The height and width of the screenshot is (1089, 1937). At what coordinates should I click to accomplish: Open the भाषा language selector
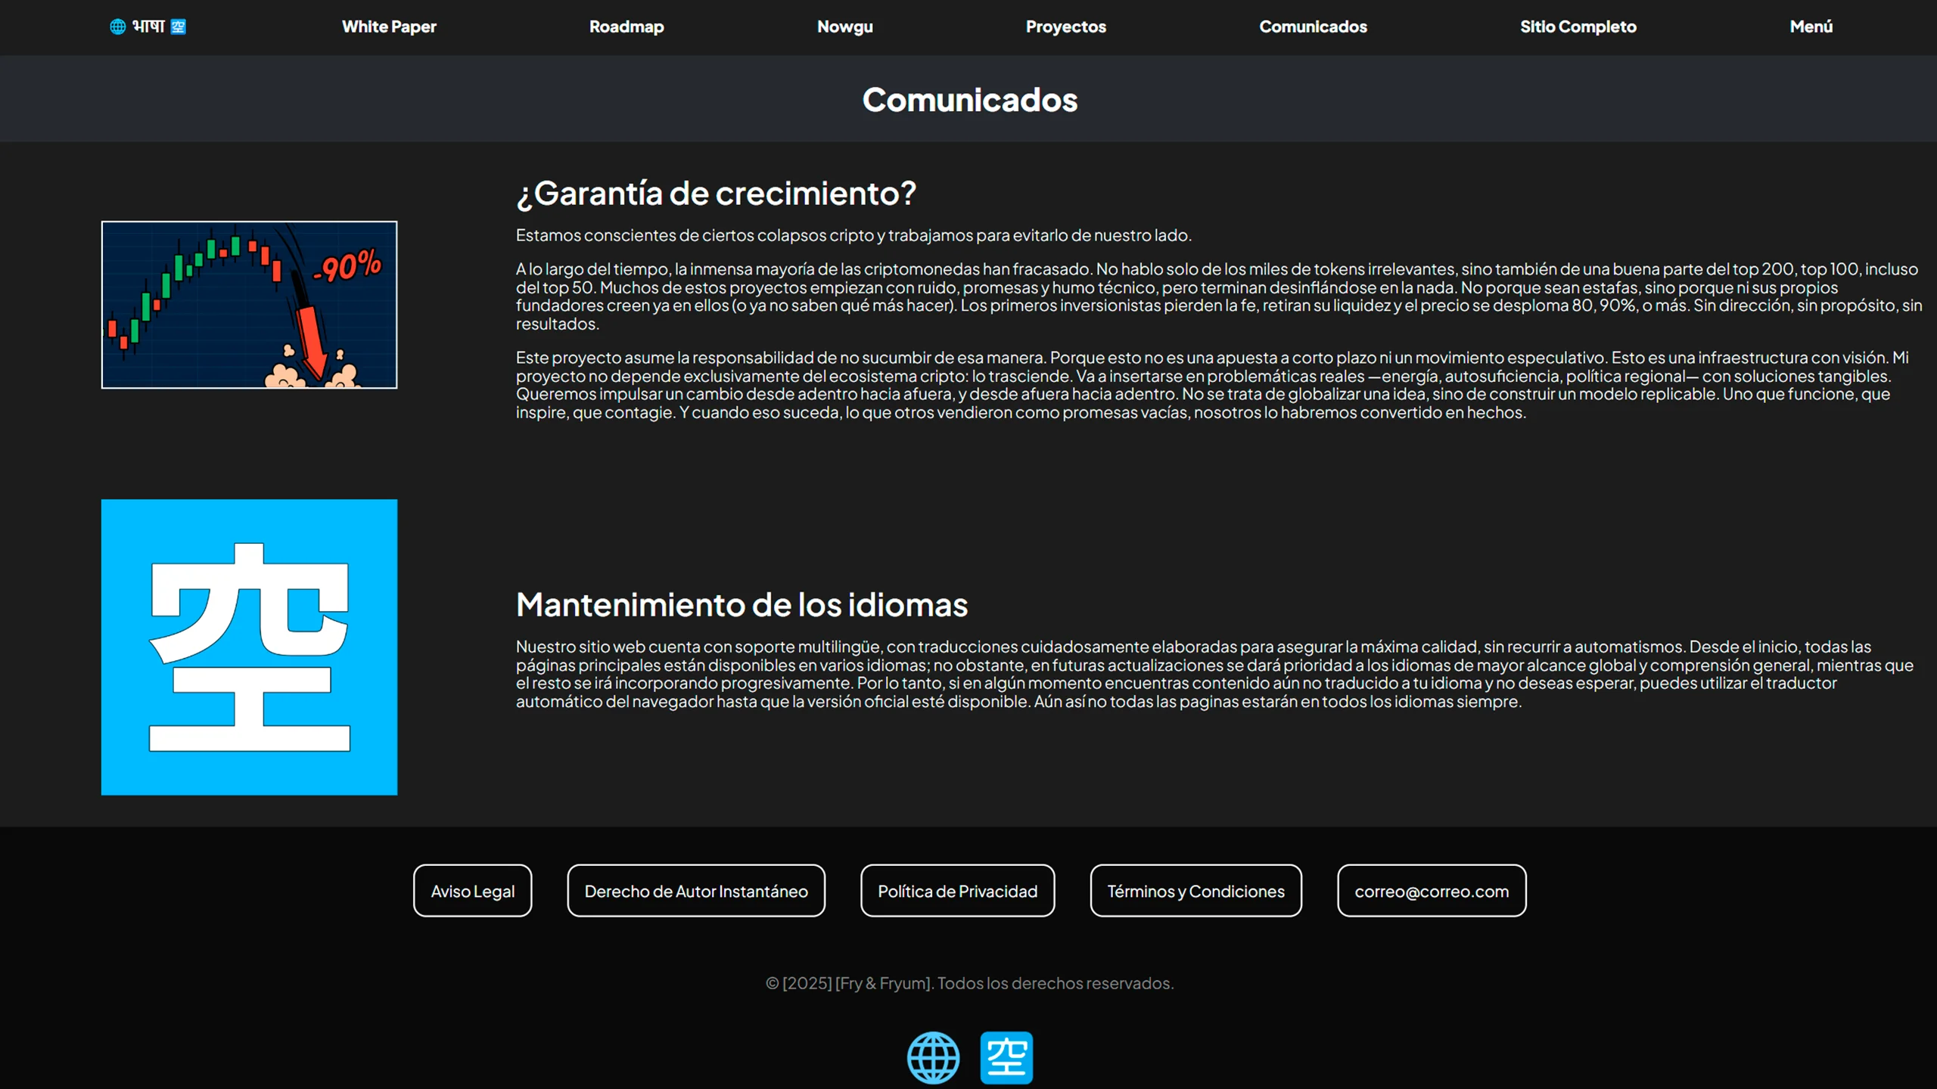(x=148, y=27)
